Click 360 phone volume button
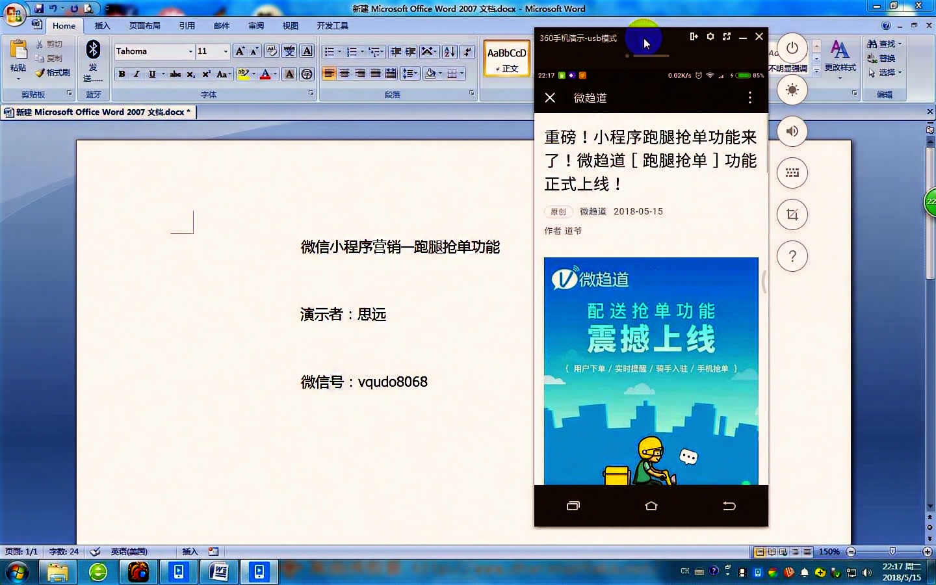The height and width of the screenshot is (585, 936). pyautogui.click(x=792, y=131)
